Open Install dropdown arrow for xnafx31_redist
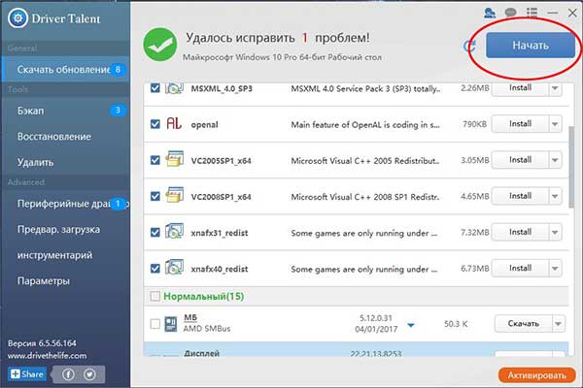Screen dimensions: 583x388 pyautogui.click(x=555, y=233)
